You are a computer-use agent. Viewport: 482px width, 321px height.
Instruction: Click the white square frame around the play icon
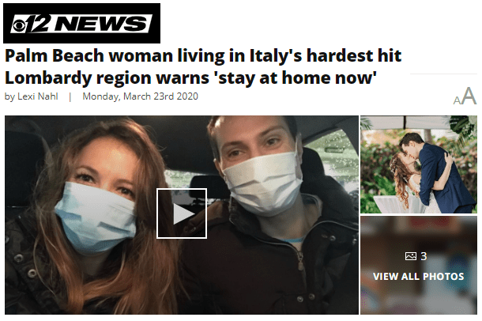click(182, 213)
